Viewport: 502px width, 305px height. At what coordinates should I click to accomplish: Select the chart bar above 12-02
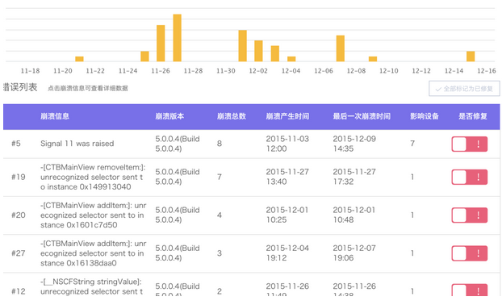point(259,51)
